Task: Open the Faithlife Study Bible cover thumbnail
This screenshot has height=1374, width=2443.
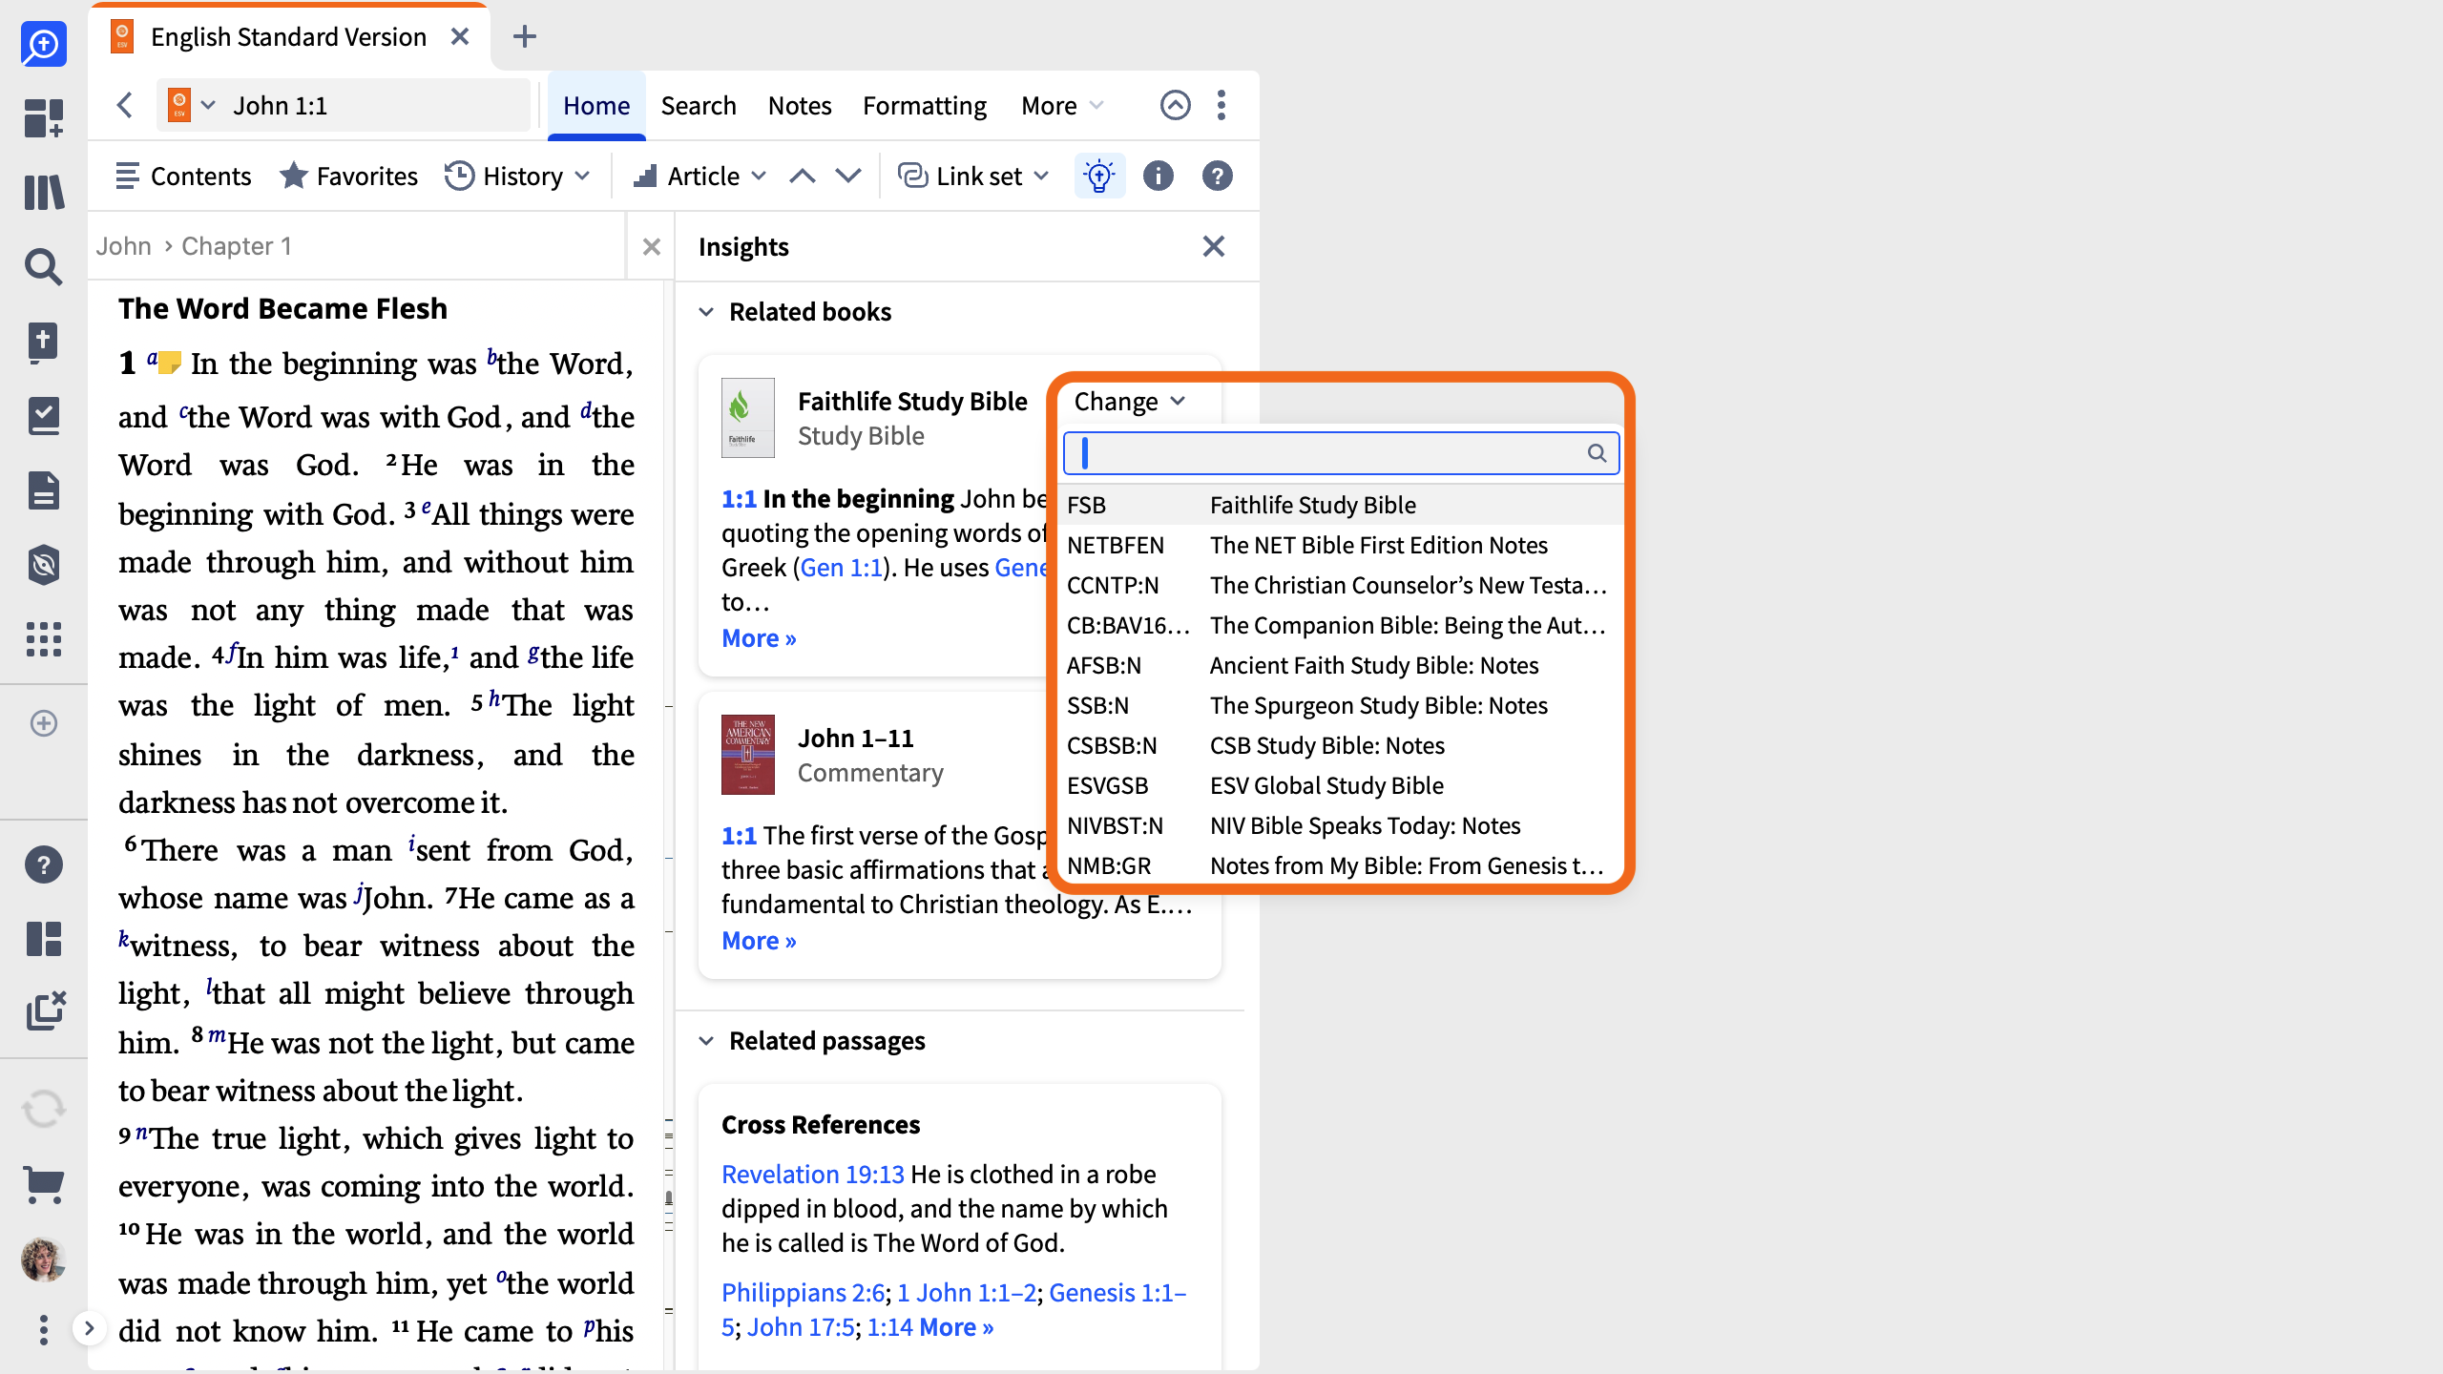Action: pos(748,418)
